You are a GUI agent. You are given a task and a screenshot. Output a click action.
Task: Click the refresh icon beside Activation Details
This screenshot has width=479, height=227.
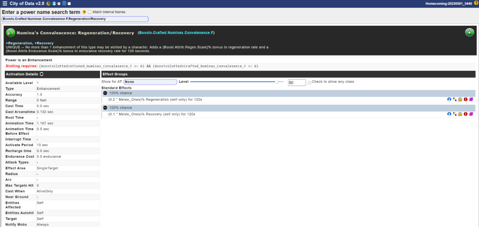pos(42,75)
